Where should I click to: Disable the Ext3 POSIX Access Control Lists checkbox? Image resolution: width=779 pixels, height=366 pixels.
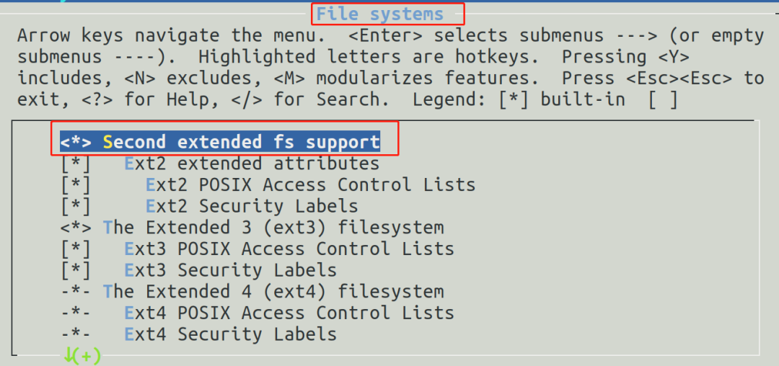76,249
